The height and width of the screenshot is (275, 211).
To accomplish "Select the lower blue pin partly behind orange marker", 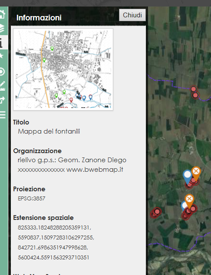I will pyautogui.click(x=184, y=206).
